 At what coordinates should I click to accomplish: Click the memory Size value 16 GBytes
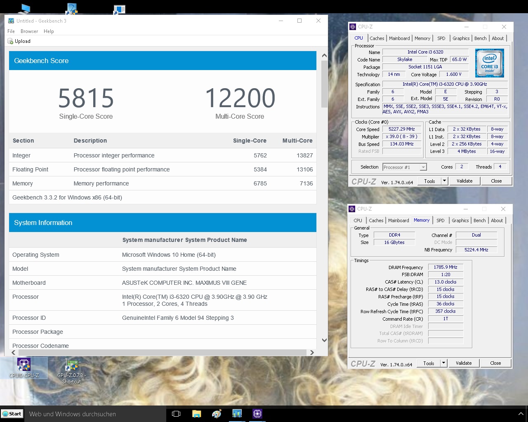tap(394, 242)
